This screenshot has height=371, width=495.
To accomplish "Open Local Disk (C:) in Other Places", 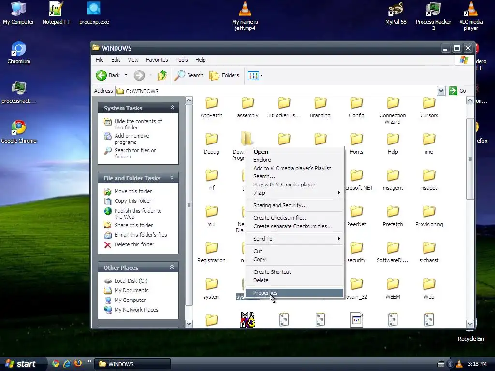I will tap(131, 281).
